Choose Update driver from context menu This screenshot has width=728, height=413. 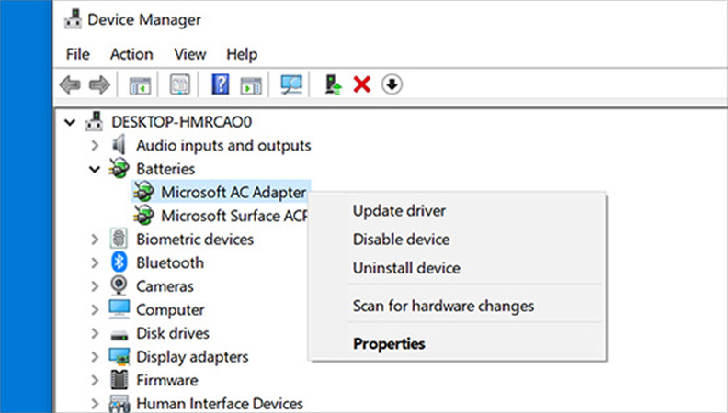pos(399,211)
